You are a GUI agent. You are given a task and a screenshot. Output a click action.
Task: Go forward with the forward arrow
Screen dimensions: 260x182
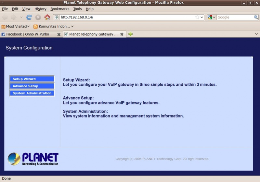[x=14, y=17]
